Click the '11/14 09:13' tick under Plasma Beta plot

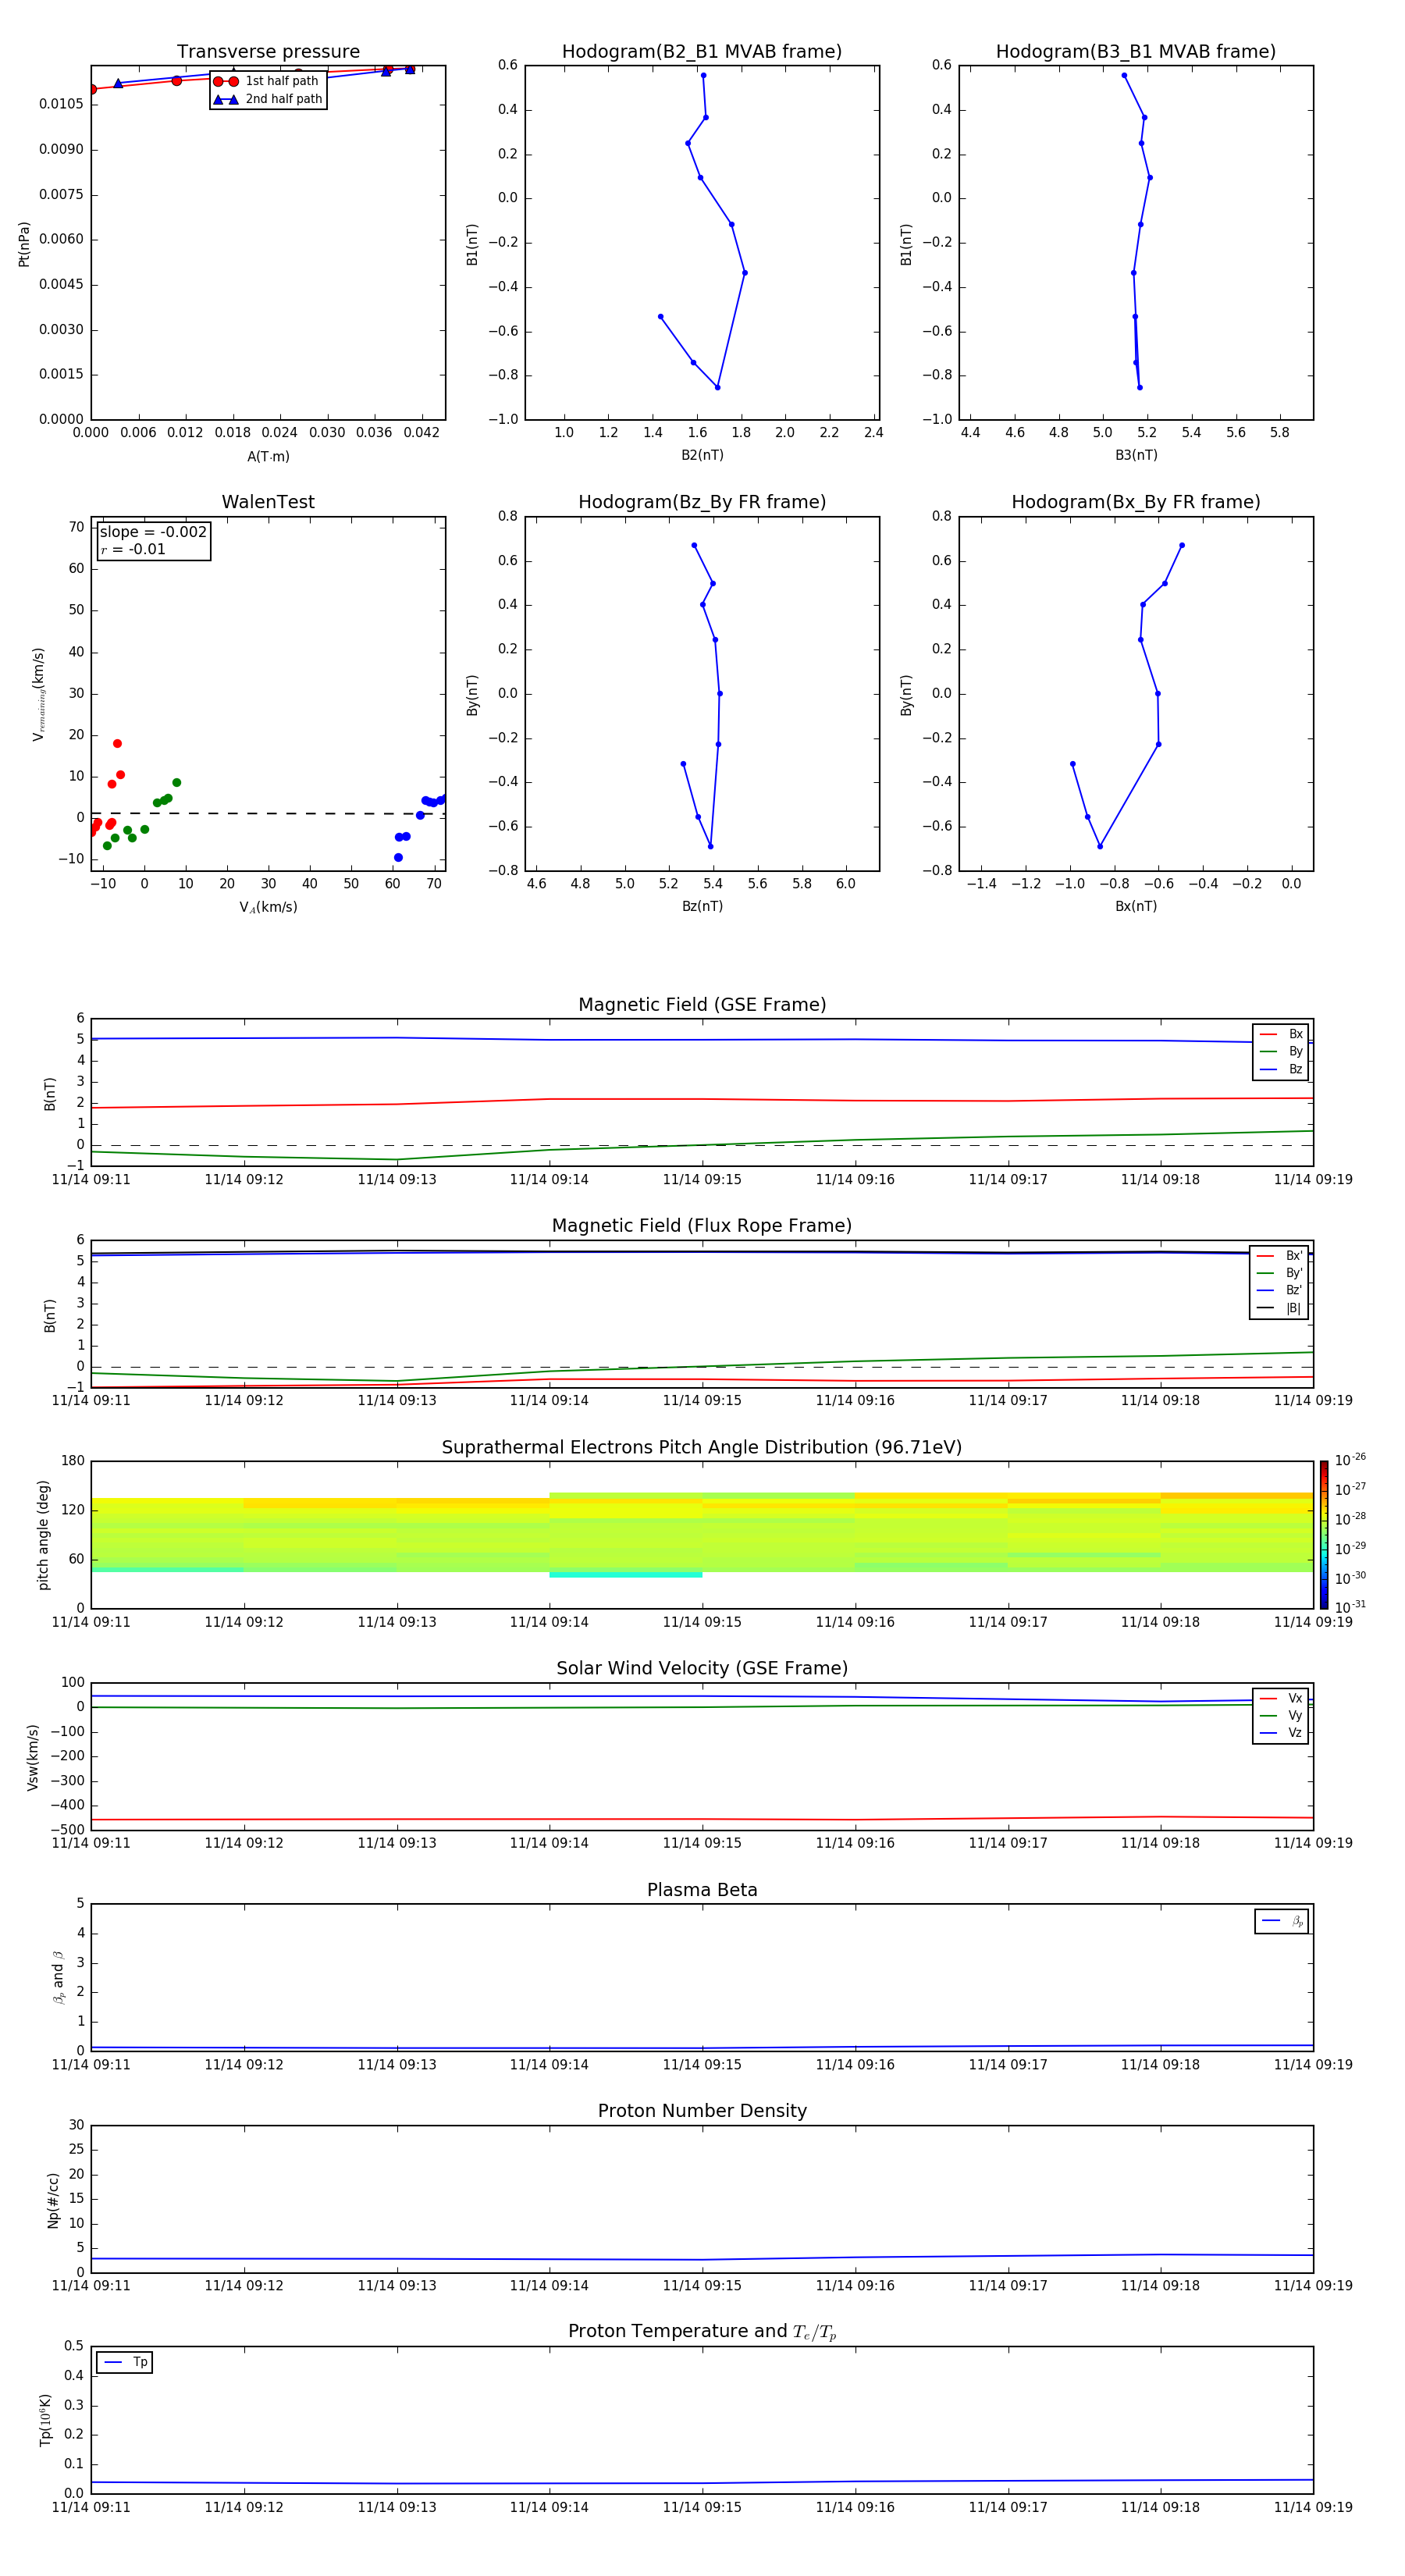click(397, 2065)
